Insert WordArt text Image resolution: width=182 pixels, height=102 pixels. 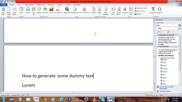pos(125,11)
